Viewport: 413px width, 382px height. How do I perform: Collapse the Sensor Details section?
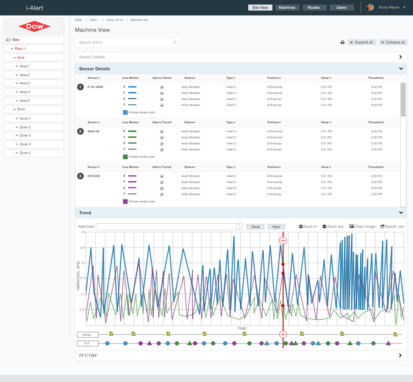click(401, 69)
